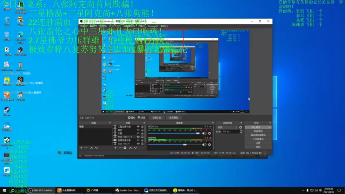Image resolution: width=345 pixels, height=194 pixels.
Task: Toggle lock on the last GDI+ text source
Action: 142,144
